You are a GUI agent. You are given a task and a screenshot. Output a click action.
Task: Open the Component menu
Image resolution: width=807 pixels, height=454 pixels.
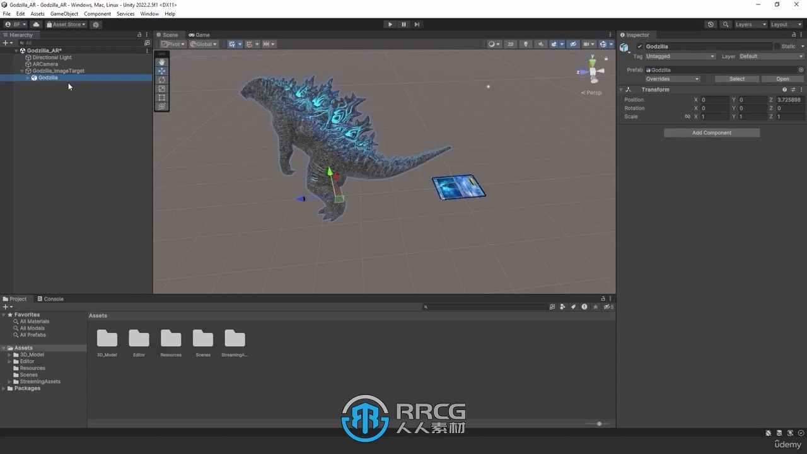[98, 14]
